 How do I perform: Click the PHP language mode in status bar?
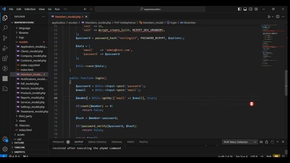[x=269, y=156]
